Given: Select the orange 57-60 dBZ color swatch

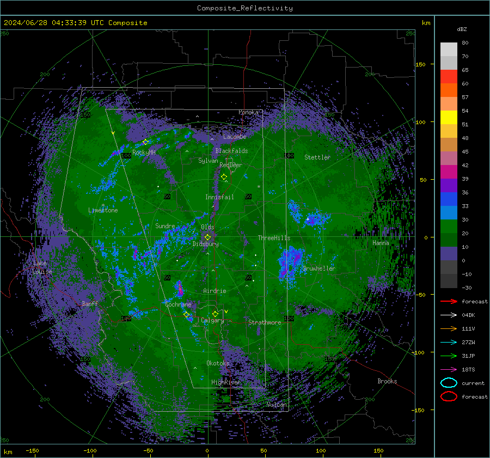Looking at the screenshot, I should point(449,90).
